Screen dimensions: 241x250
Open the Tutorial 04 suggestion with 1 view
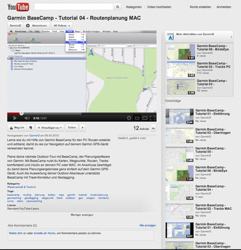[x=179, y=192]
